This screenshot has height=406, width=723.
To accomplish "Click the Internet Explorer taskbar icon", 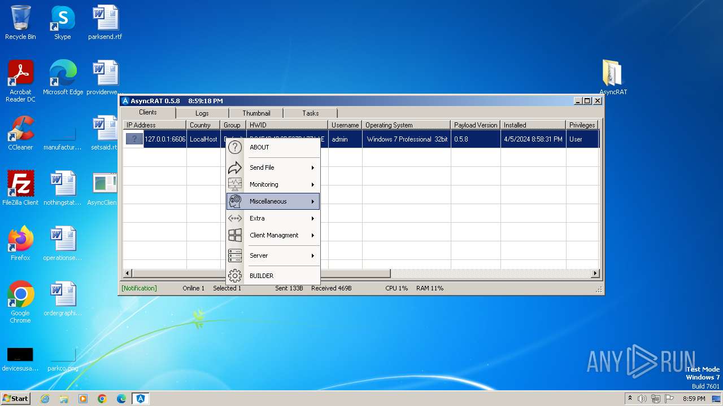I will [x=45, y=399].
